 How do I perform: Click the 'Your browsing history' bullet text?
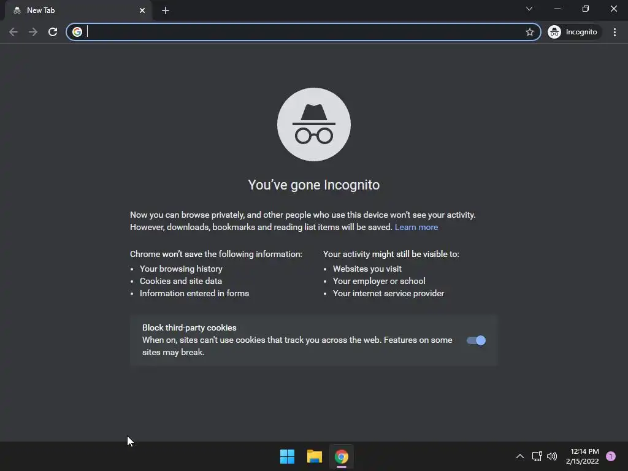coord(181,269)
